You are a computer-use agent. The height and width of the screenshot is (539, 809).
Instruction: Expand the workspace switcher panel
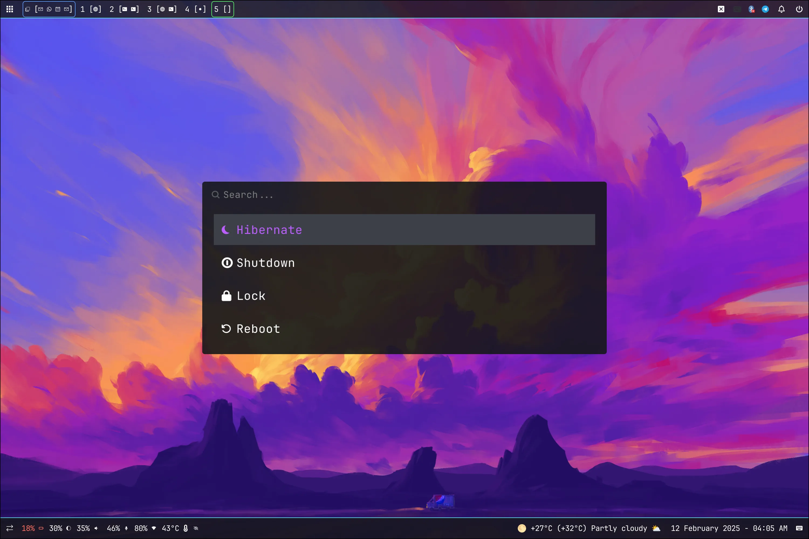pos(10,8)
